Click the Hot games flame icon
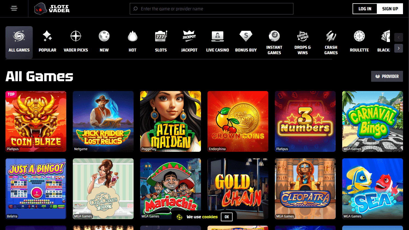Image resolution: width=409 pixels, height=230 pixels. click(x=133, y=36)
